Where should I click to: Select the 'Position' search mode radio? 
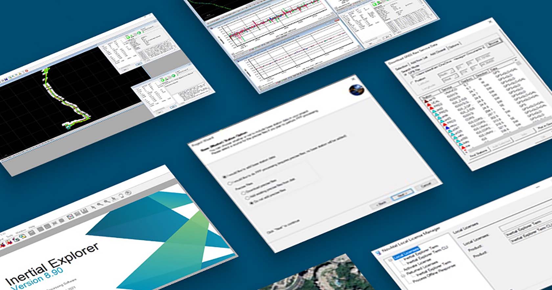(413, 83)
